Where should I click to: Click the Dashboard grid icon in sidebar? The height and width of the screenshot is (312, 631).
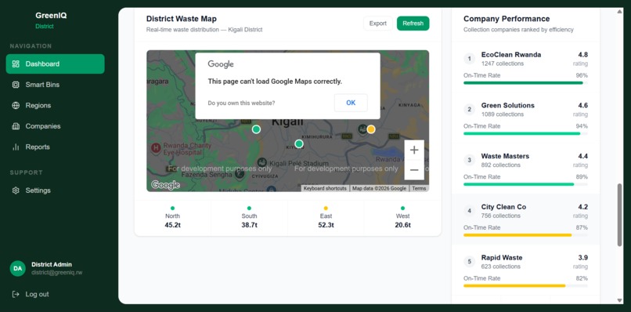16,63
